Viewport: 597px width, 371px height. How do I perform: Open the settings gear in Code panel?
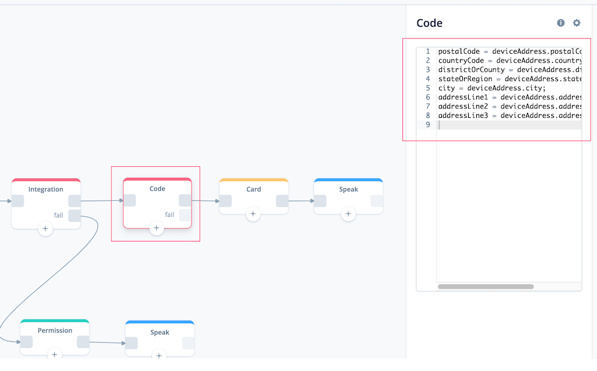[x=577, y=23]
